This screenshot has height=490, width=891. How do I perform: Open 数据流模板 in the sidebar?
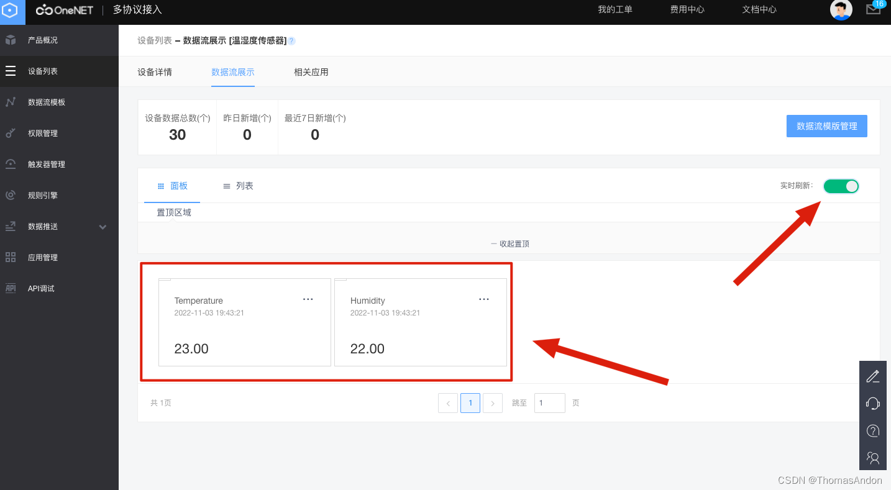click(x=59, y=102)
